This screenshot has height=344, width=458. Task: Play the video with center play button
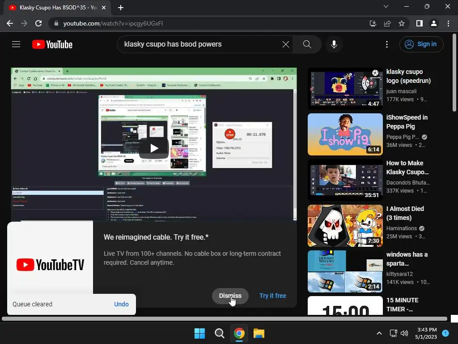[154, 148]
